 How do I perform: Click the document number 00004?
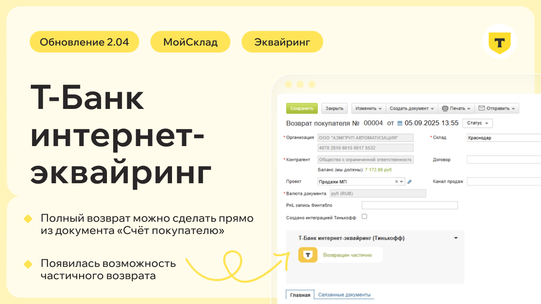373,123
